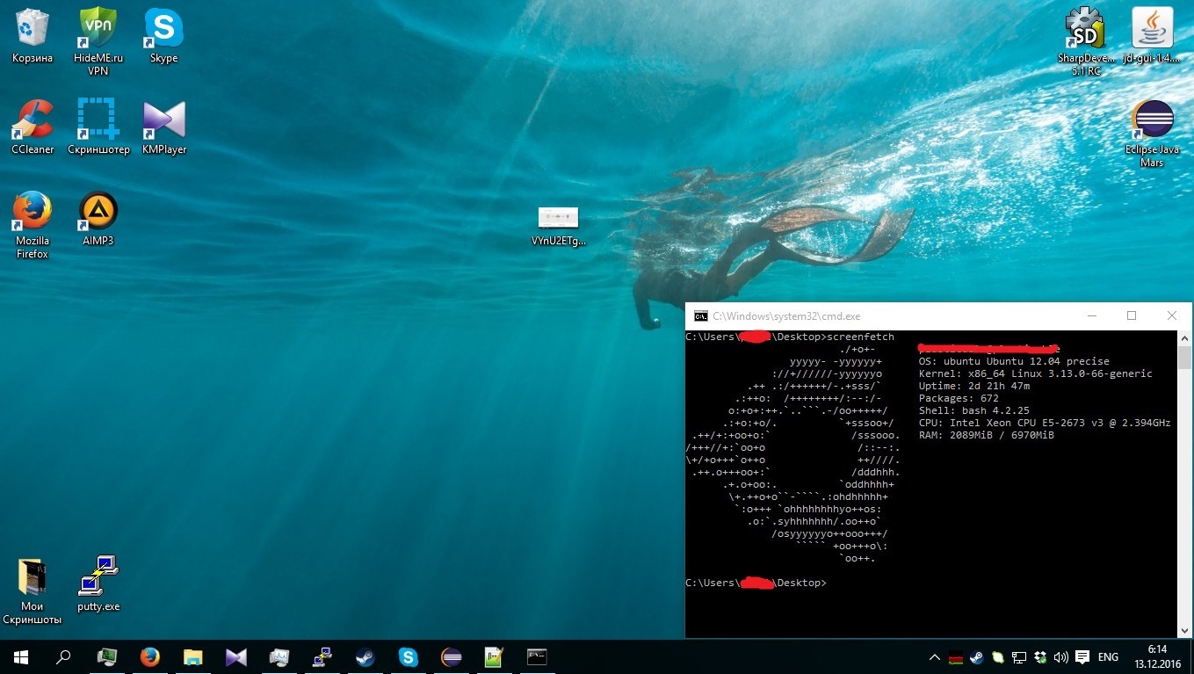1194x674 pixels.
Task: Maximize the cmd.exe window
Action: pyautogui.click(x=1132, y=315)
